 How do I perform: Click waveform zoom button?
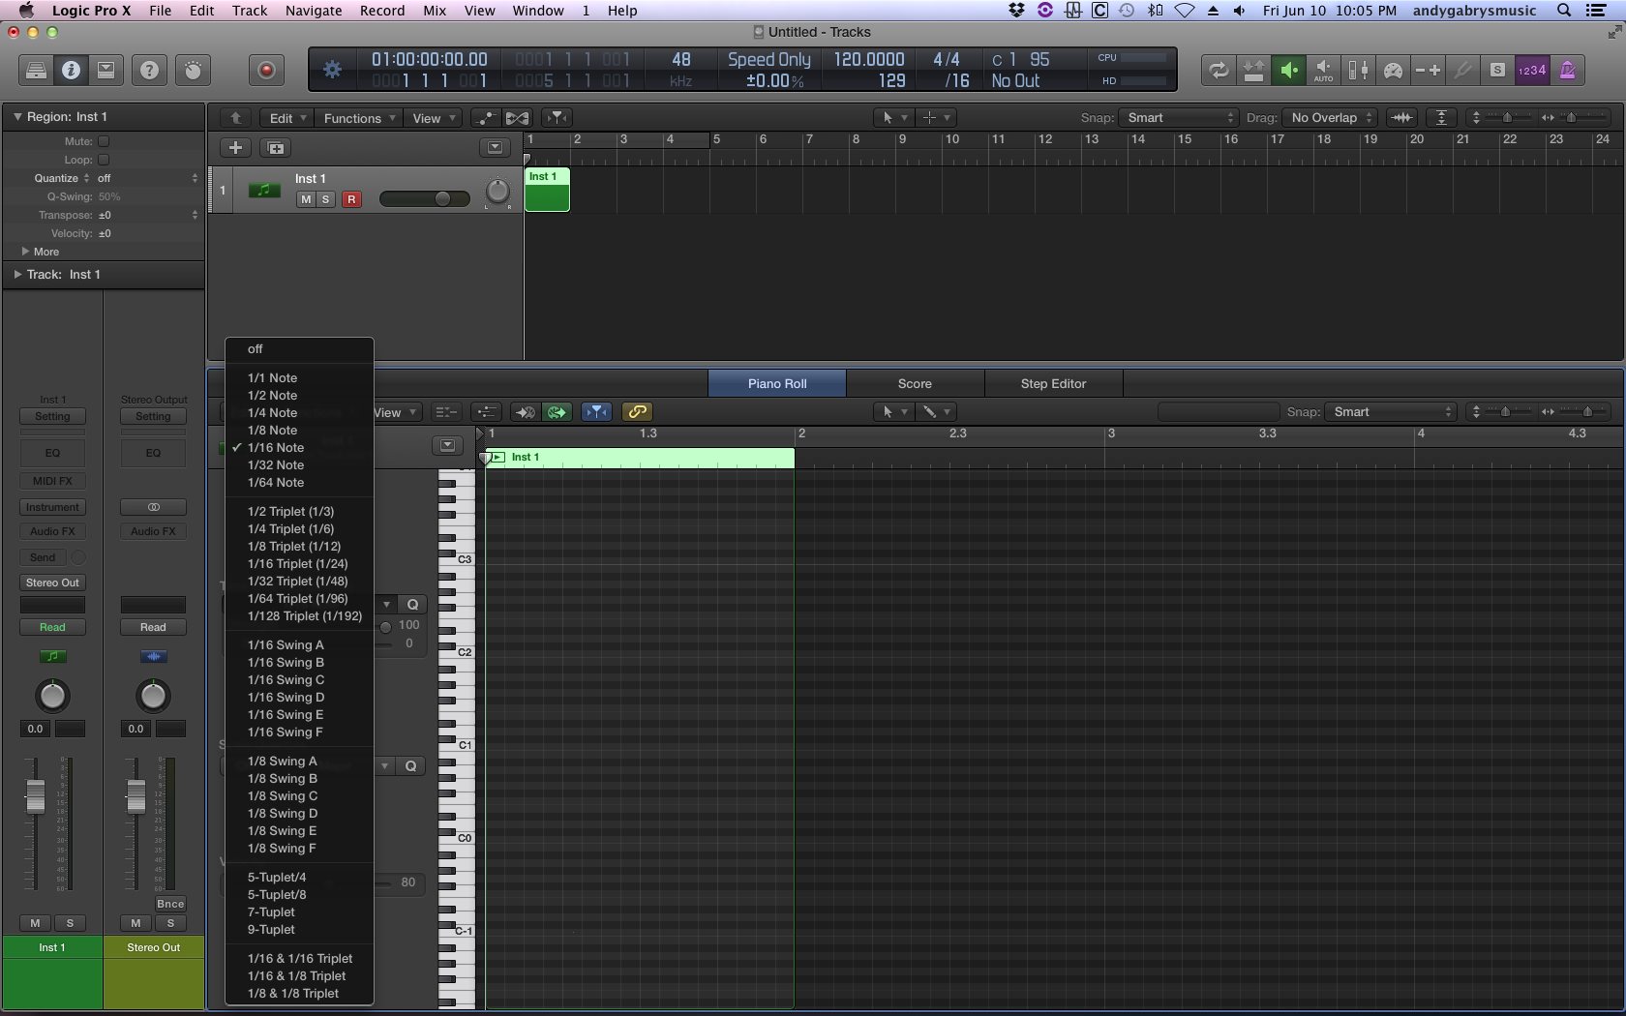click(1401, 118)
